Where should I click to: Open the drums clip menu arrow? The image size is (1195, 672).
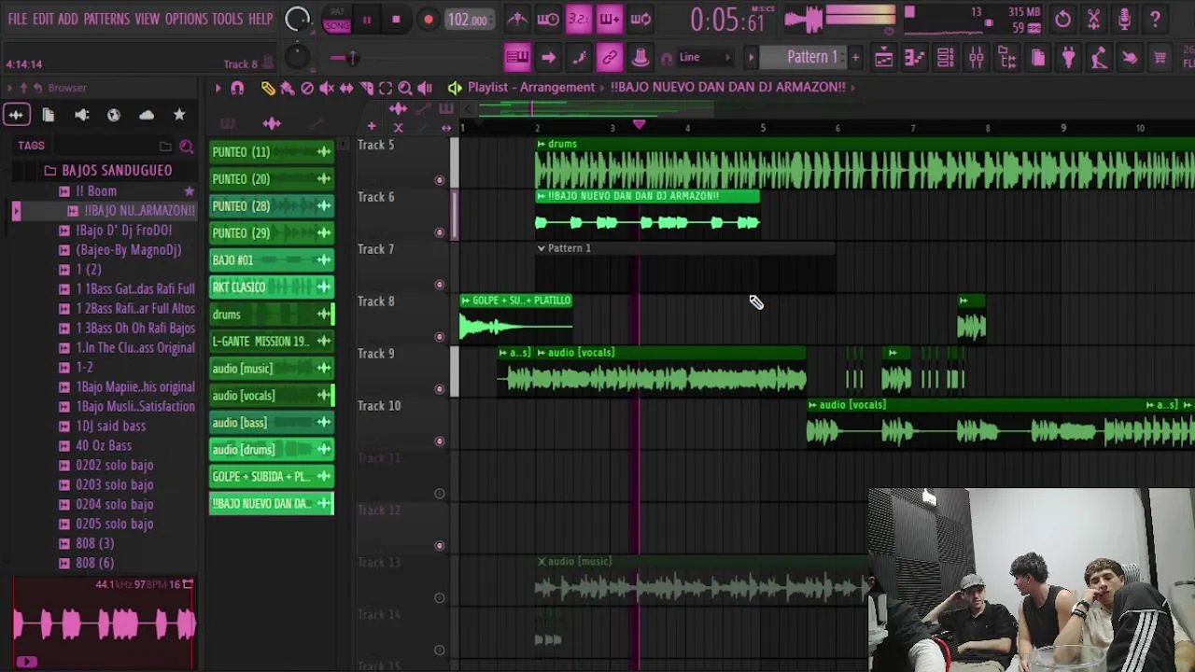541,144
